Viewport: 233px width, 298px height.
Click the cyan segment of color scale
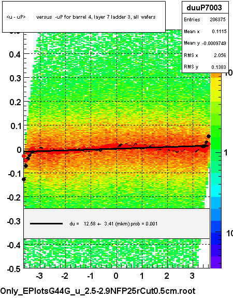click(216, 191)
